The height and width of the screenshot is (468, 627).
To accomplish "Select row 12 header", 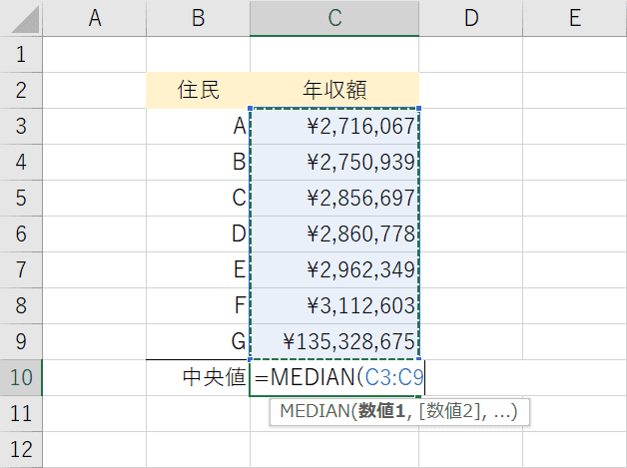I will point(21,449).
